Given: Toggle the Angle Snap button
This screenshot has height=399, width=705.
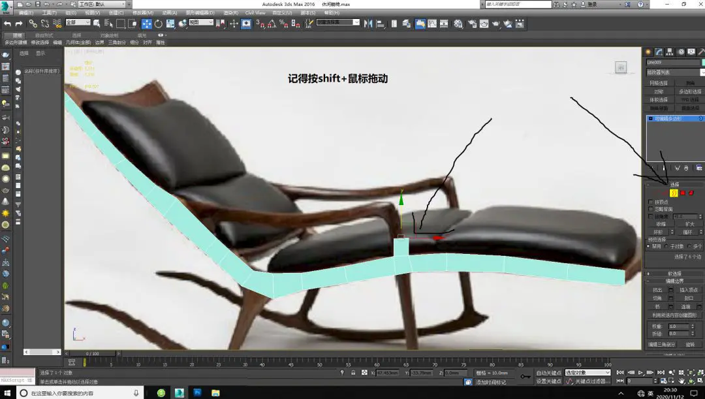Looking at the screenshot, I should pyautogui.click(x=272, y=24).
